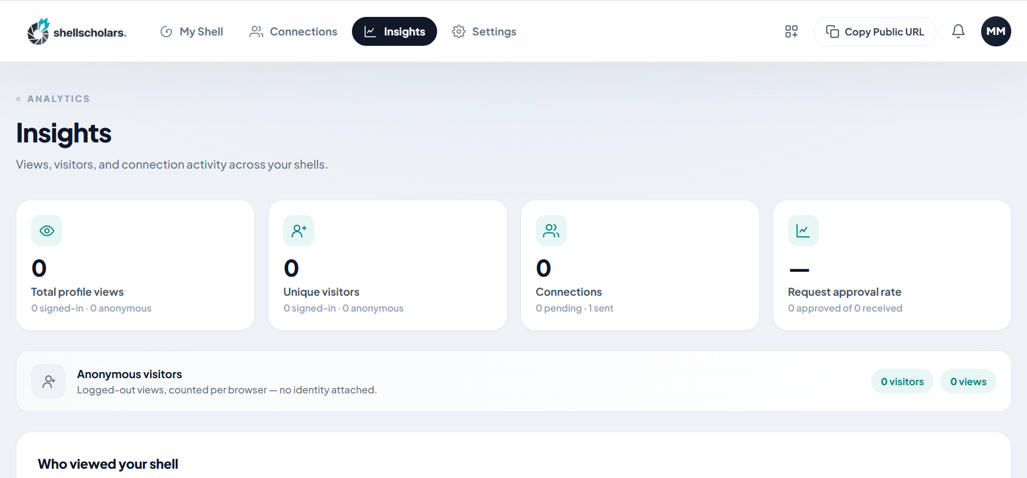Click the user-plus icon on Unique visitors

(x=299, y=231)
